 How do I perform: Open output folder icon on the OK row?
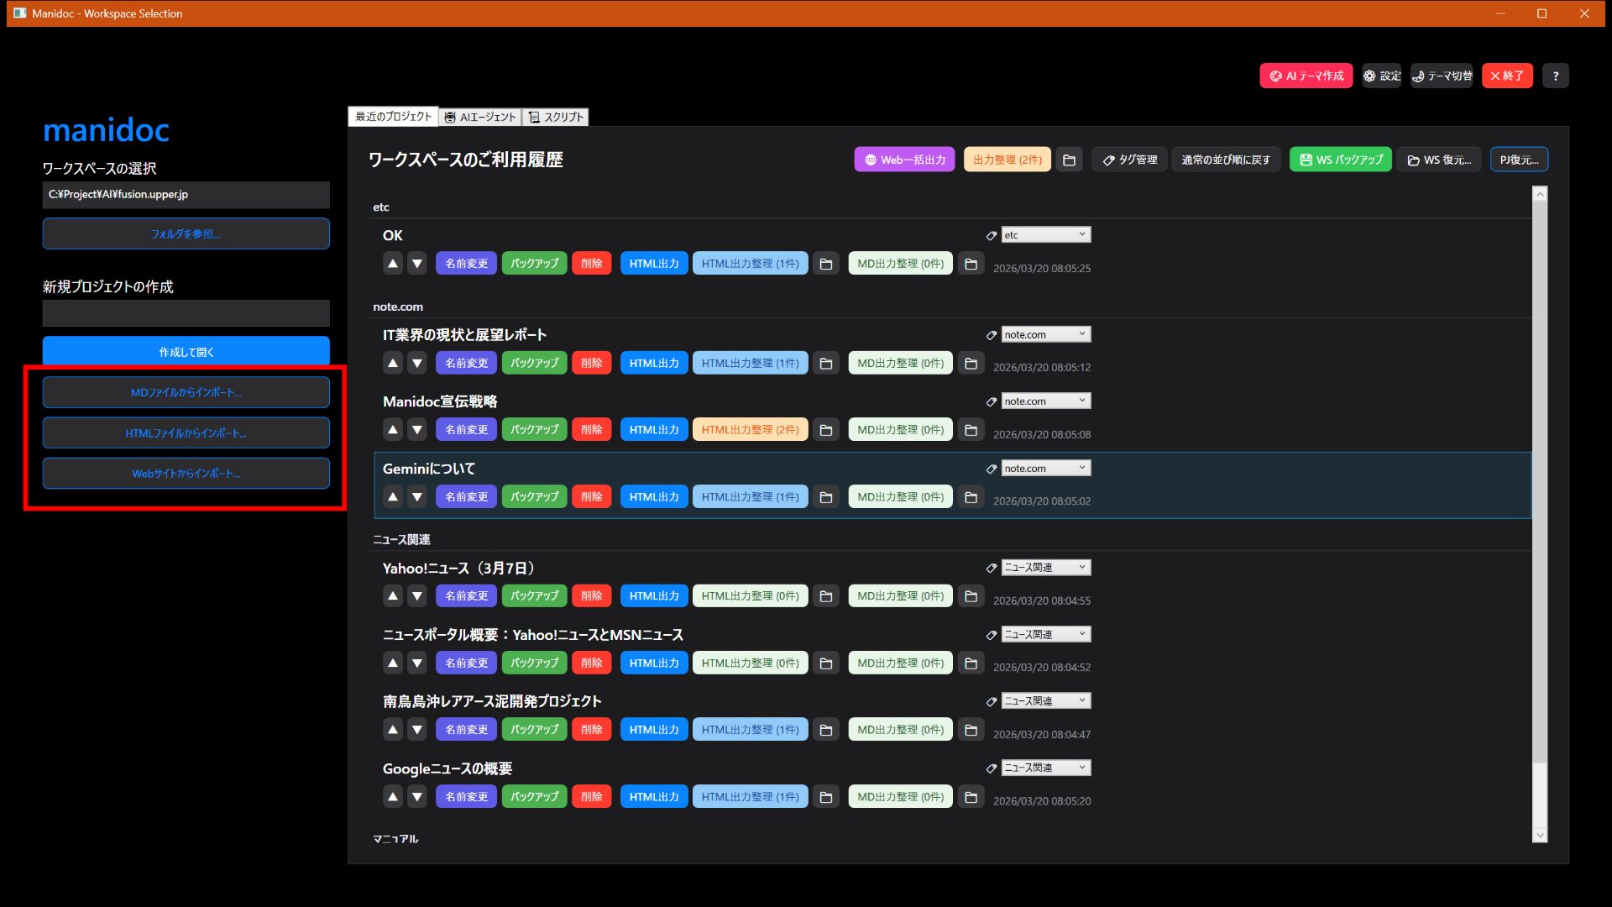click(x=825, y=263)
